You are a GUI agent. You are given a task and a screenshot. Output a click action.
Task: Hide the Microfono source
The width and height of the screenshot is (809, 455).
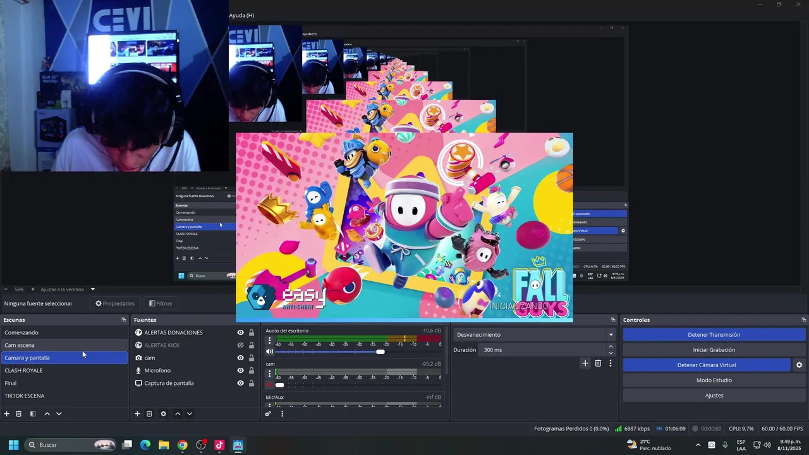click(240, 370)
